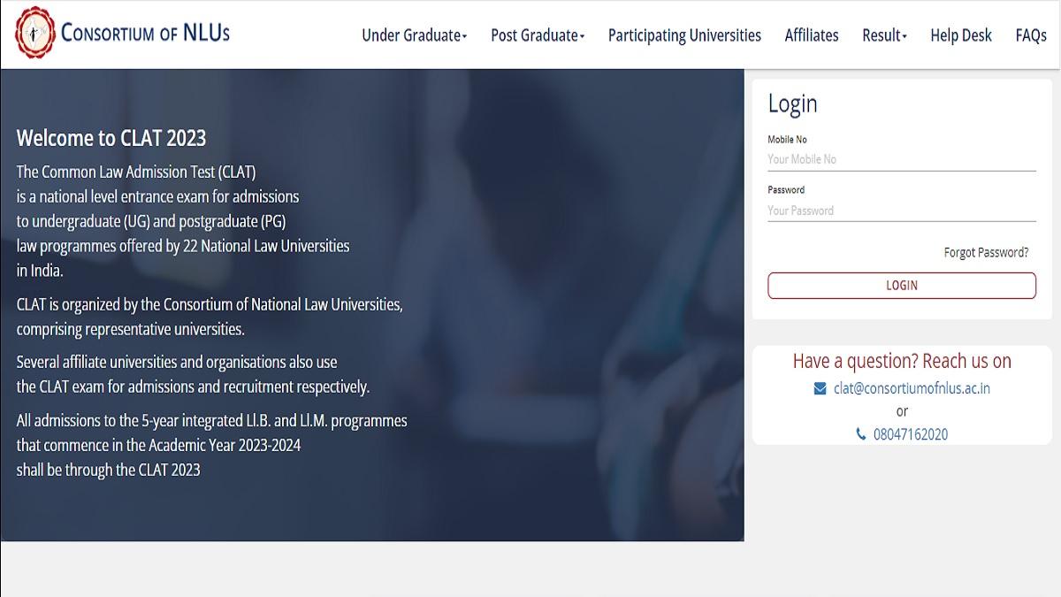Click the Have a question banner text
The width and height of the screenshot is (1061, 597).
pos(902,360)
